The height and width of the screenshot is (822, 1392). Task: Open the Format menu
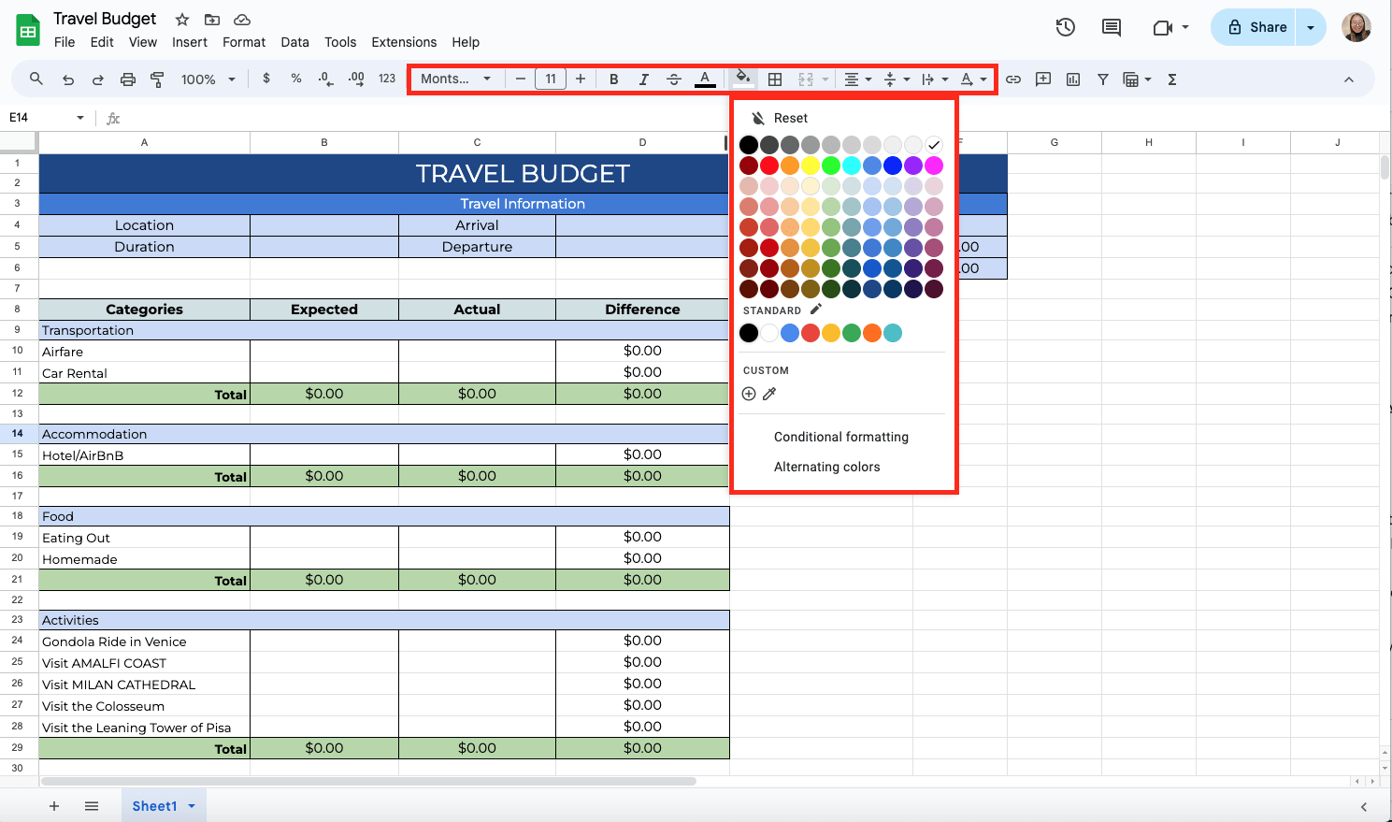(244, 42)
